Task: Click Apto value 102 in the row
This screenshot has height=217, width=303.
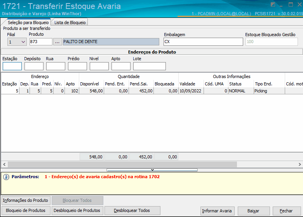Action: point(72,91)
